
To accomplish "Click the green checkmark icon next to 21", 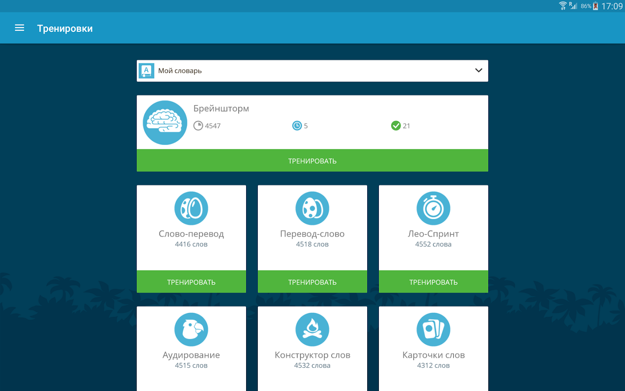I will [396, 126].
